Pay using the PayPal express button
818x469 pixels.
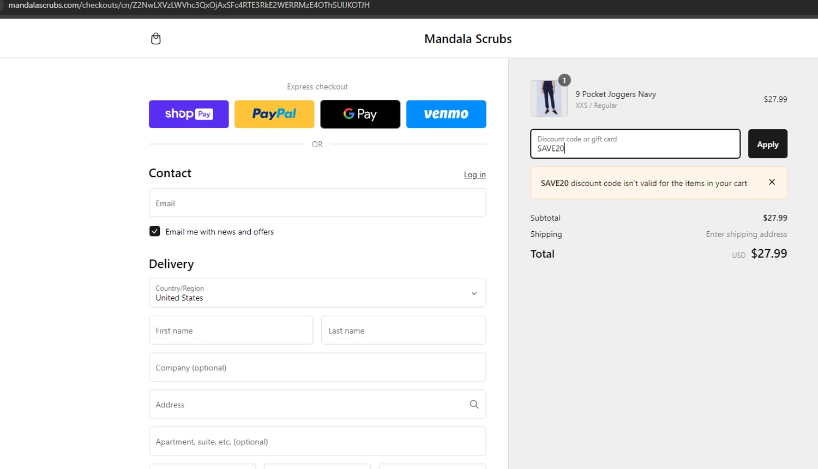pos(274,114)
